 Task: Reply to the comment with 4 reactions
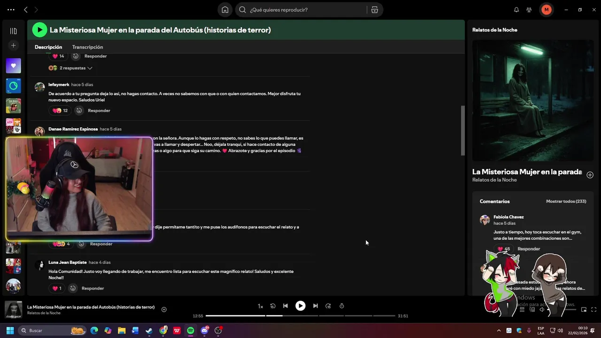click(101, 244)
